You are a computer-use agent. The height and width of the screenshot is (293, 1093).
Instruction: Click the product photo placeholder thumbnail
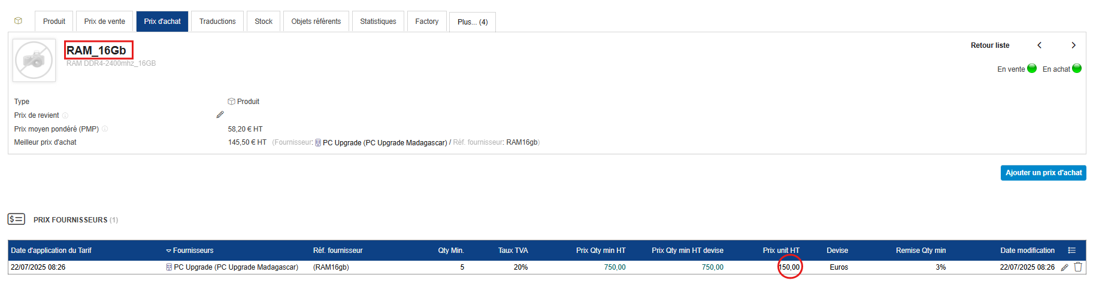tap(34, 60)
